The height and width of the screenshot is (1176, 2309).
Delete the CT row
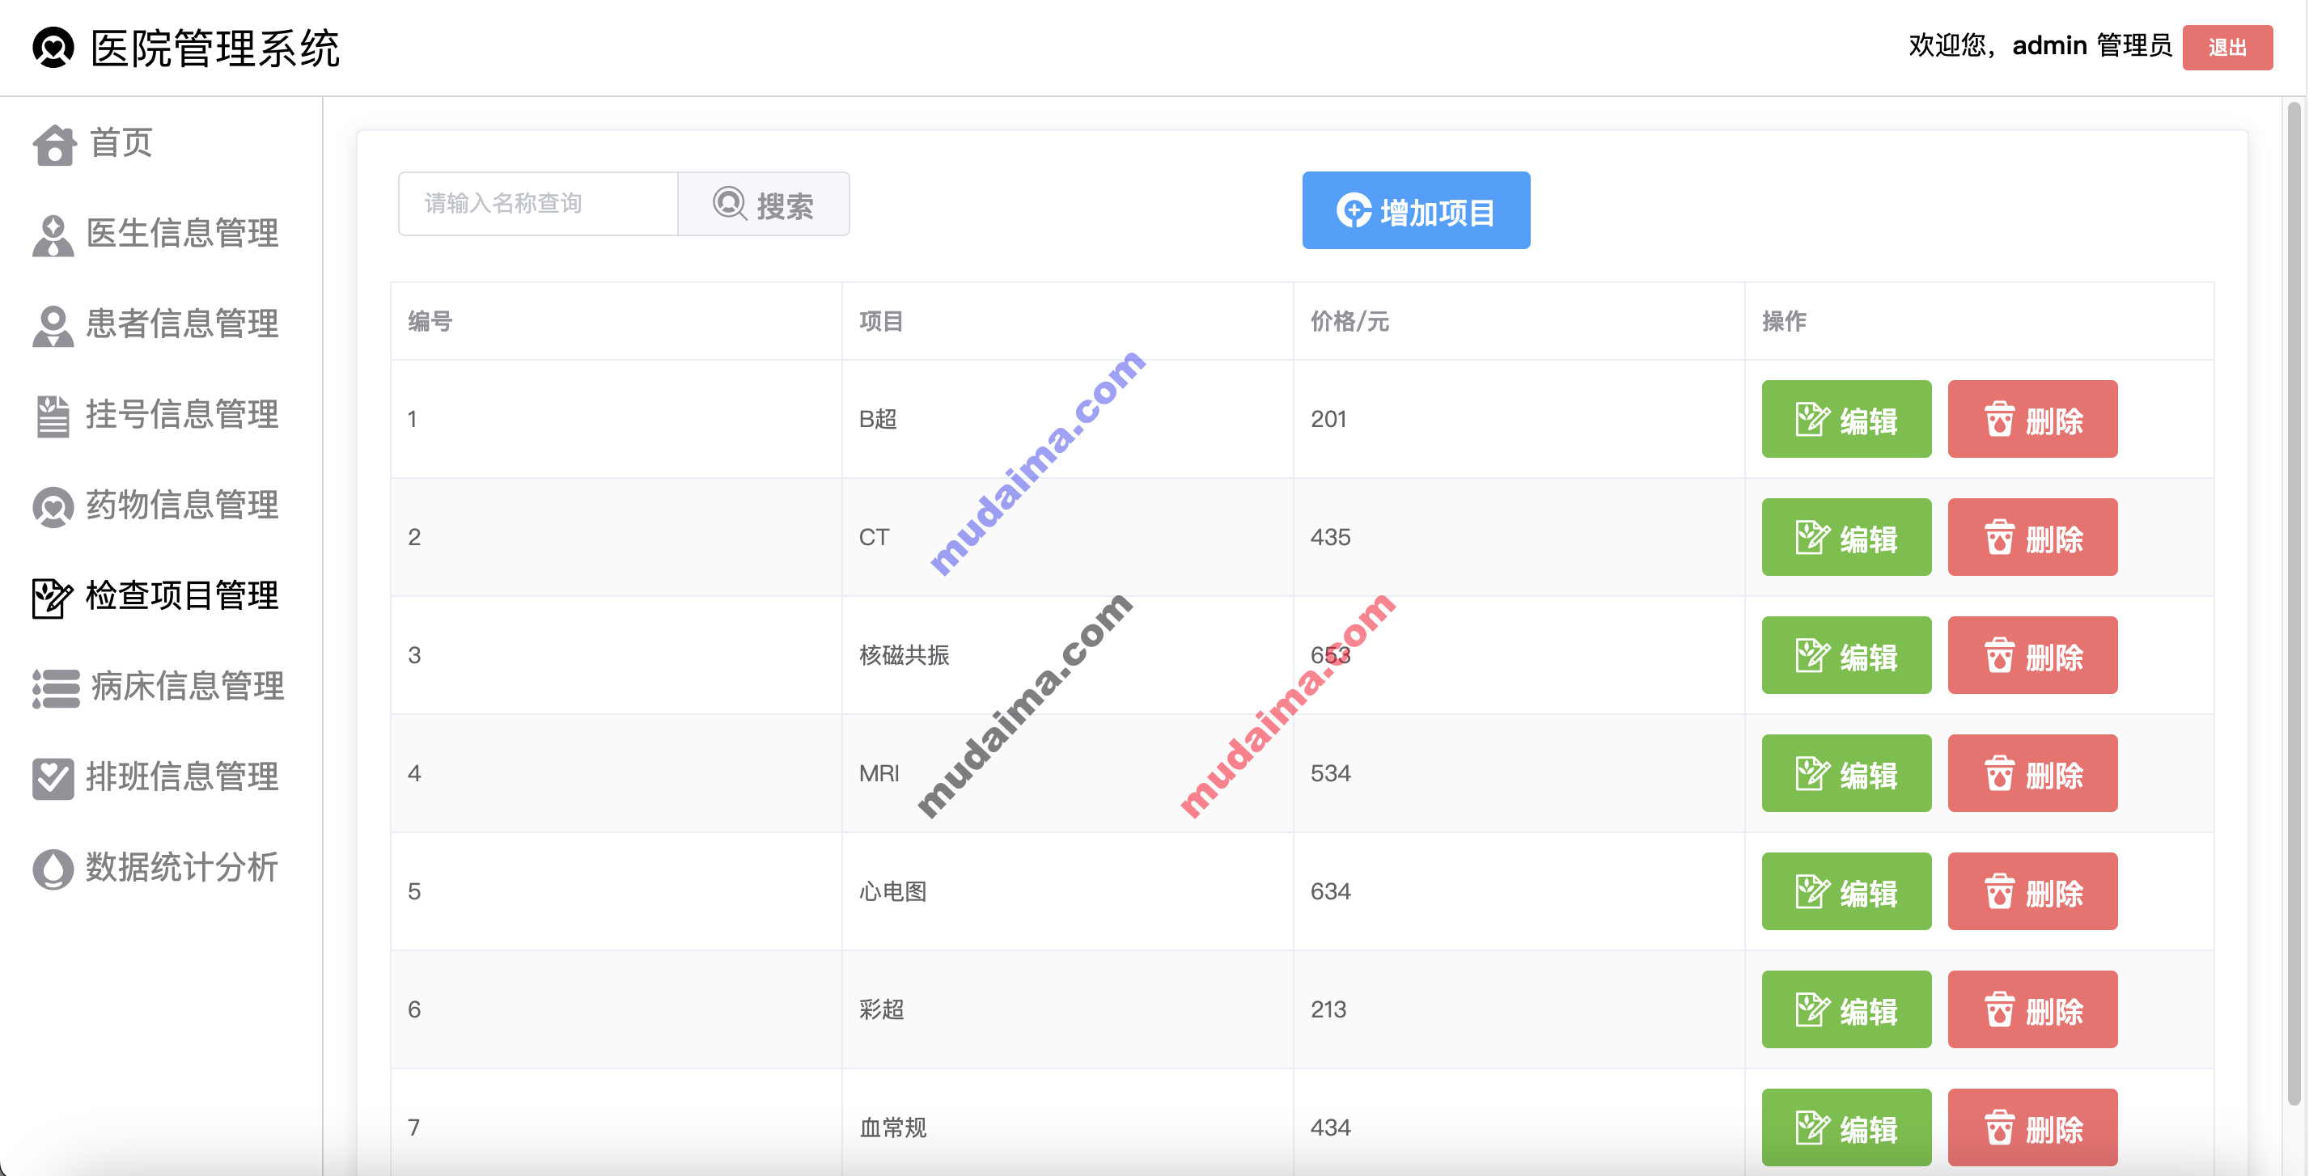(2032, 538)
